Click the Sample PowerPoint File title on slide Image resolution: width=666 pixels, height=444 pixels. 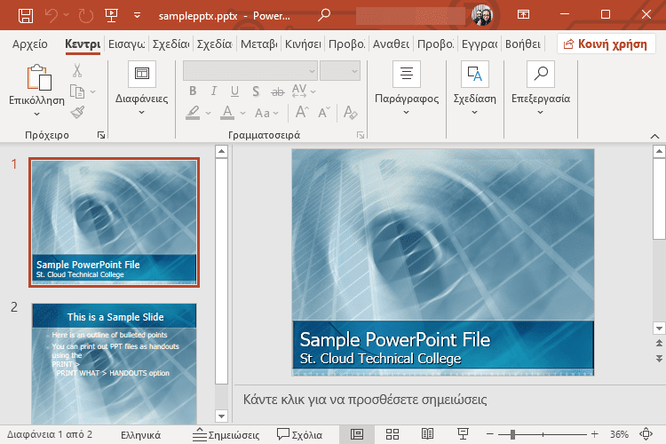395,339
